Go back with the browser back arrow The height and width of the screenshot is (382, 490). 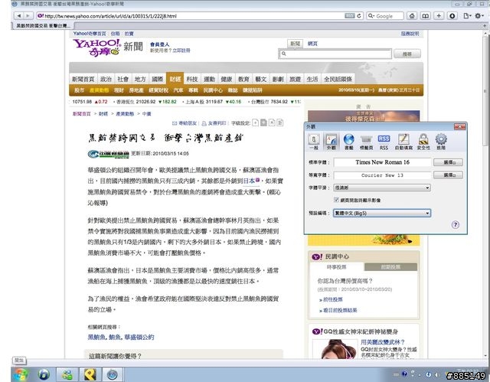coord(18,15)
